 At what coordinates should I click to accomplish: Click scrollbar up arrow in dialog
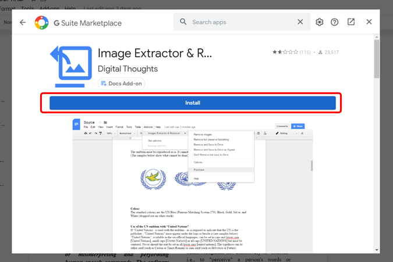point(377,37)
